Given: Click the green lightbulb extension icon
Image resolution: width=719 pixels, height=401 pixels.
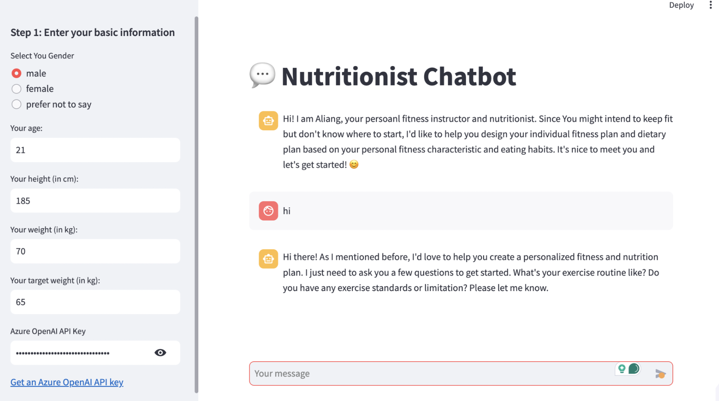Looking at the screenshot, I should 621,369.
